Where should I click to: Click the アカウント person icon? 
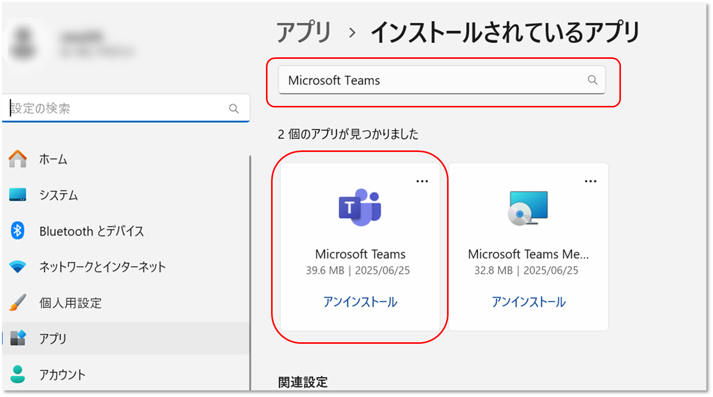(x=18, y=374)
